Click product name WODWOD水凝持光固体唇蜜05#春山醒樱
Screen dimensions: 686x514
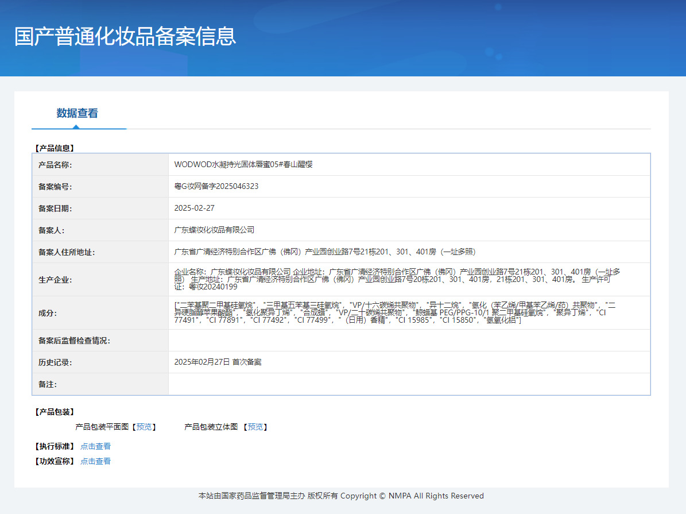243,165
